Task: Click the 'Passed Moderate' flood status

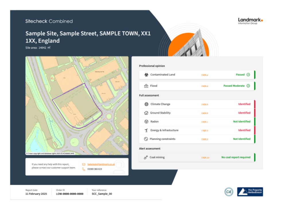Action: pyautogui.click(x=234, y=86)
